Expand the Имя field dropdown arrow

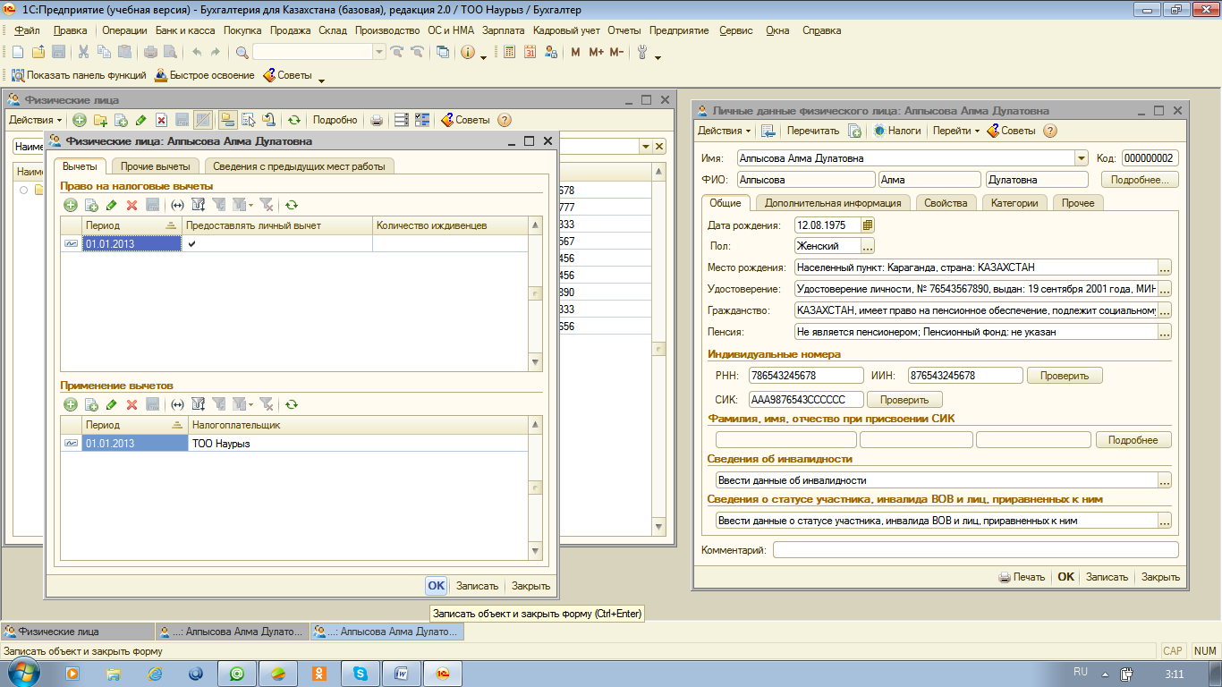coord(1082,158)
